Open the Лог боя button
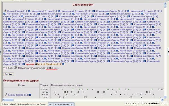 point(8,74)
